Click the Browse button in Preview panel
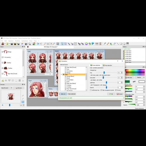This screenshot has height=146, width=146. [19, 88]
